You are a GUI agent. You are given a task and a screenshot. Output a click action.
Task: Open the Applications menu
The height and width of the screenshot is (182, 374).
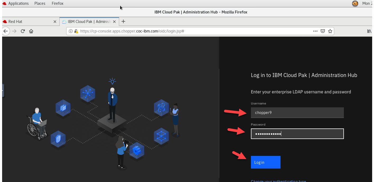(18, 3)
